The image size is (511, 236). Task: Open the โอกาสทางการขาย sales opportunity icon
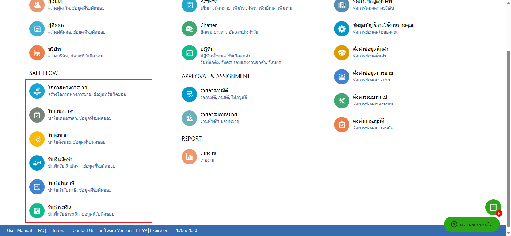37,91
